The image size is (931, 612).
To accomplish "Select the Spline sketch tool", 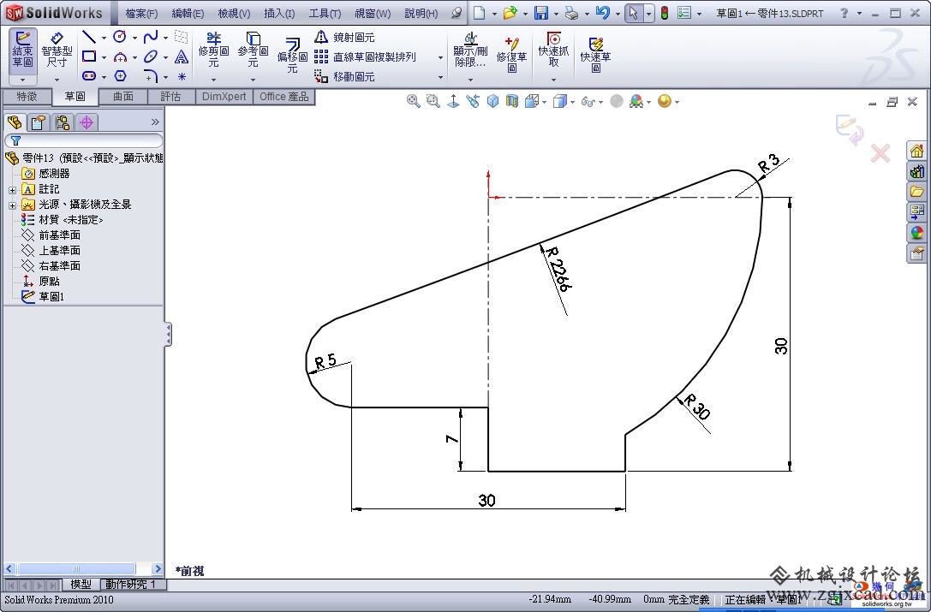I will (x=150, y=38).
